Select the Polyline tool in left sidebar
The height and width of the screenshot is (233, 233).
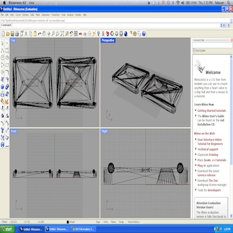coord(2,51)
